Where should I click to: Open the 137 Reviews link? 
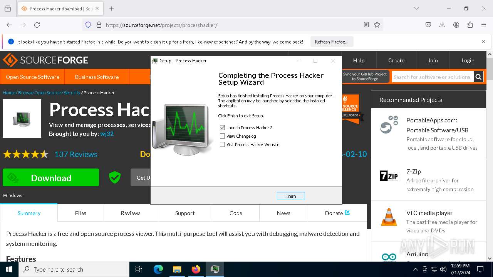tap(76, 154)
